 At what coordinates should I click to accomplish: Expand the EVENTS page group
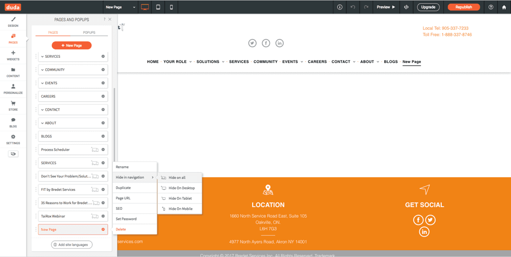pos(42,83)
